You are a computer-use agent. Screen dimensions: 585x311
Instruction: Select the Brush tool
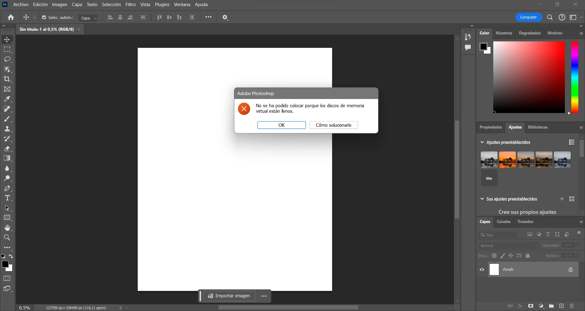pos(7,119)
